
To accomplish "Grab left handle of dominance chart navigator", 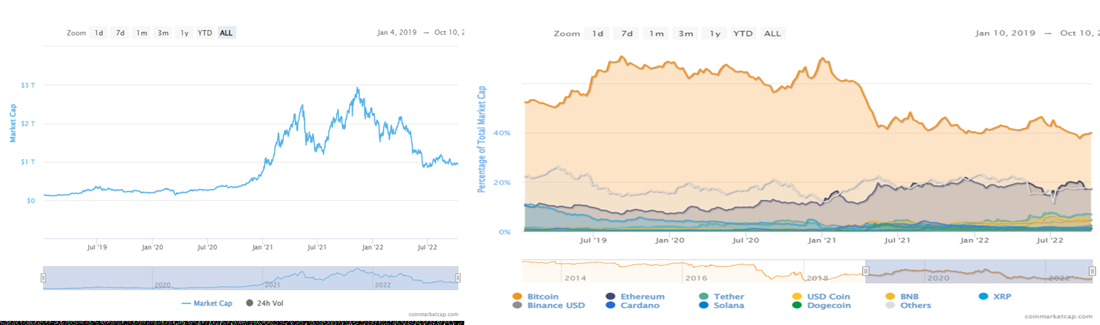I will 866,271.
